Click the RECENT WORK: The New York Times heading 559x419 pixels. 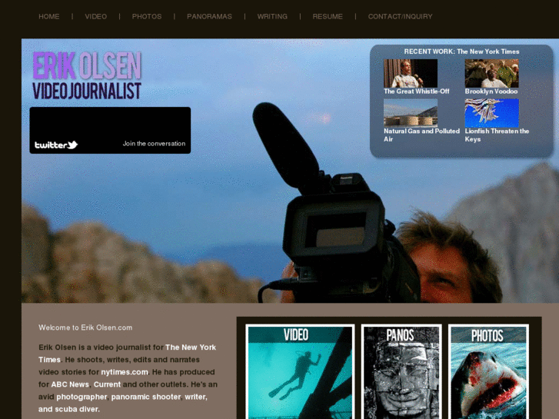(461, 52)
